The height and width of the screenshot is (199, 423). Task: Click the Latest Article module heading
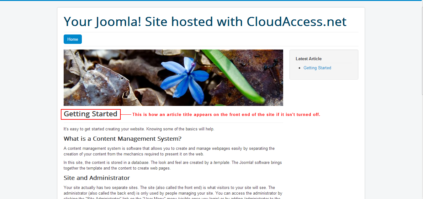point(309,59)
